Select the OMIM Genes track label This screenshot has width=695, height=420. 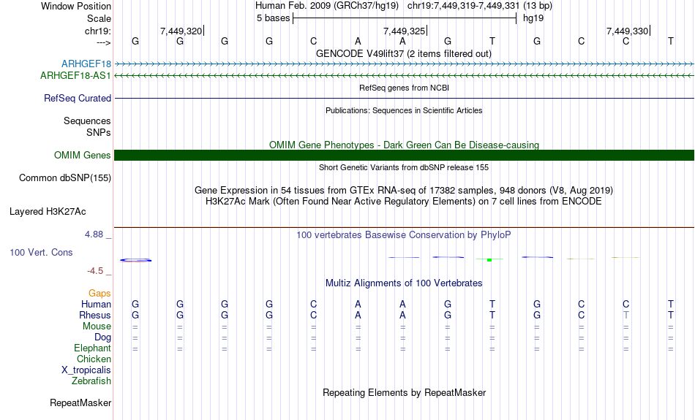point(83,156)
